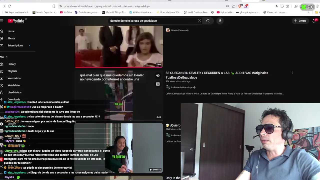Viewport: 320px width, 180px height.
Task: Click the globe bookmark before Upload video
Action: pos(212,12)
